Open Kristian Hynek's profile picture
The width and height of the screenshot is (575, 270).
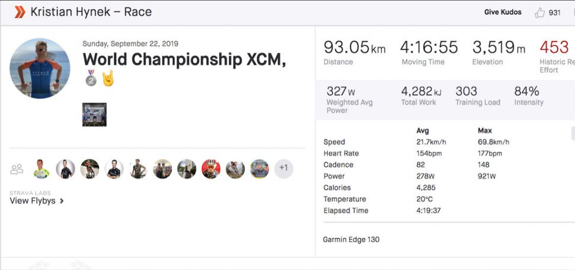tap(40, 69)
